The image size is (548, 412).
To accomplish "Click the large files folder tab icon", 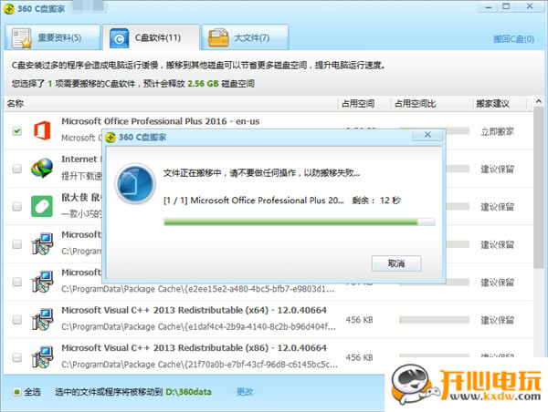I will point(218,37).
